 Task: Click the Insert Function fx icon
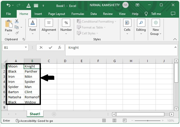(60, 47)
